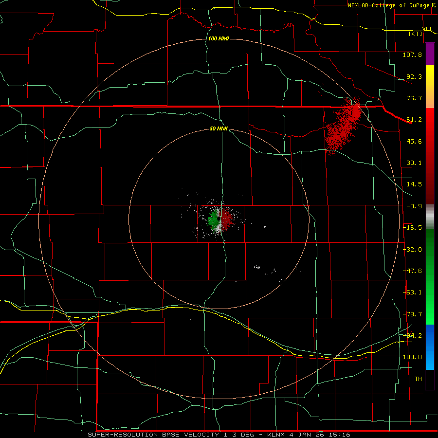This screenshot has height=438, width=438.
Task: Click the NEXLAB-College of DuPage label
Action: (388, 5)
